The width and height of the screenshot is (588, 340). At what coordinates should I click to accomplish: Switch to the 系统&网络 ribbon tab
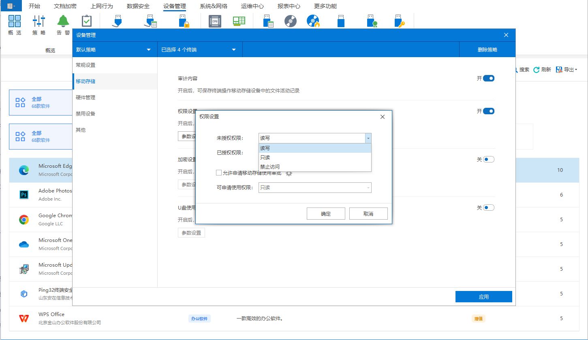[214, 6]
